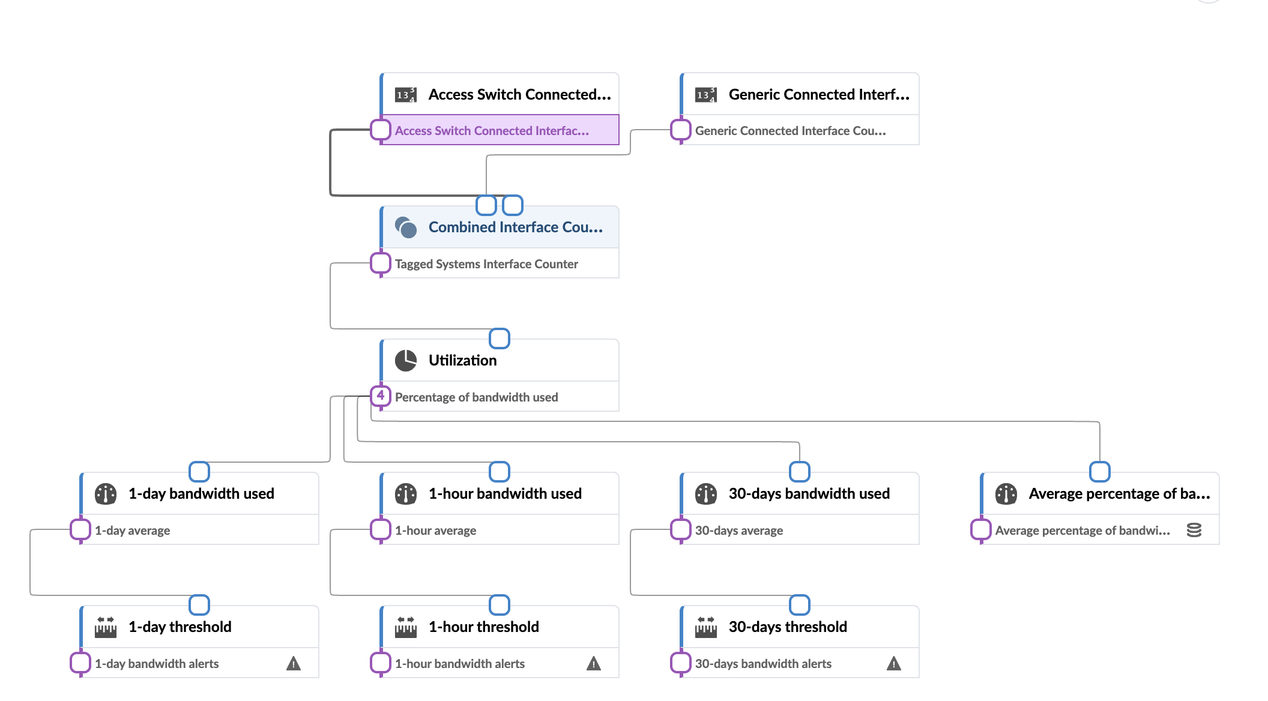Image resolution: width=1268 pixels, height=701 pixels.
Task: Click the Utilization pie chart icon
Action: click(406, 361)
